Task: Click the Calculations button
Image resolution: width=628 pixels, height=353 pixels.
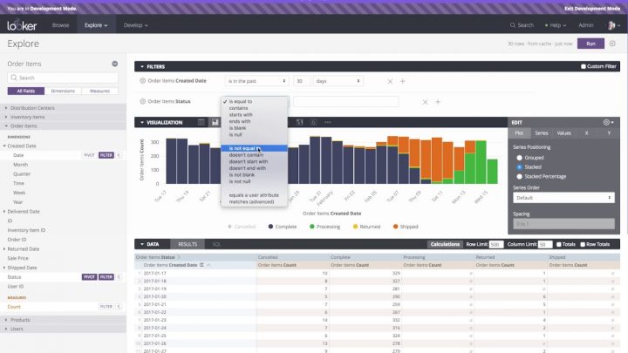Action: [x=445, y=244]
